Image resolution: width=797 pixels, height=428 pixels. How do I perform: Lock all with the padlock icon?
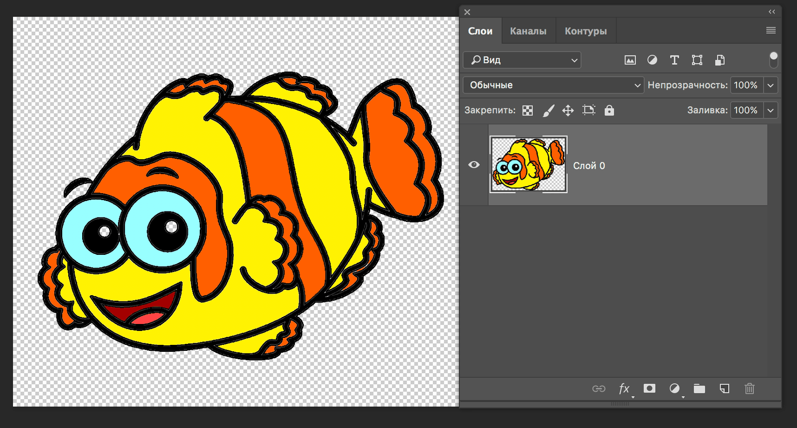[609, 110]
